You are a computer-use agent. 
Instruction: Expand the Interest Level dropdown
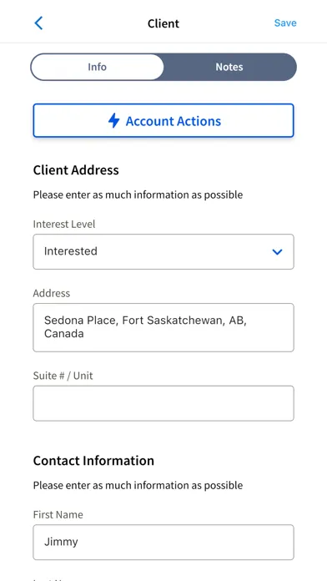pyautogui.click(x=163, y=251)
